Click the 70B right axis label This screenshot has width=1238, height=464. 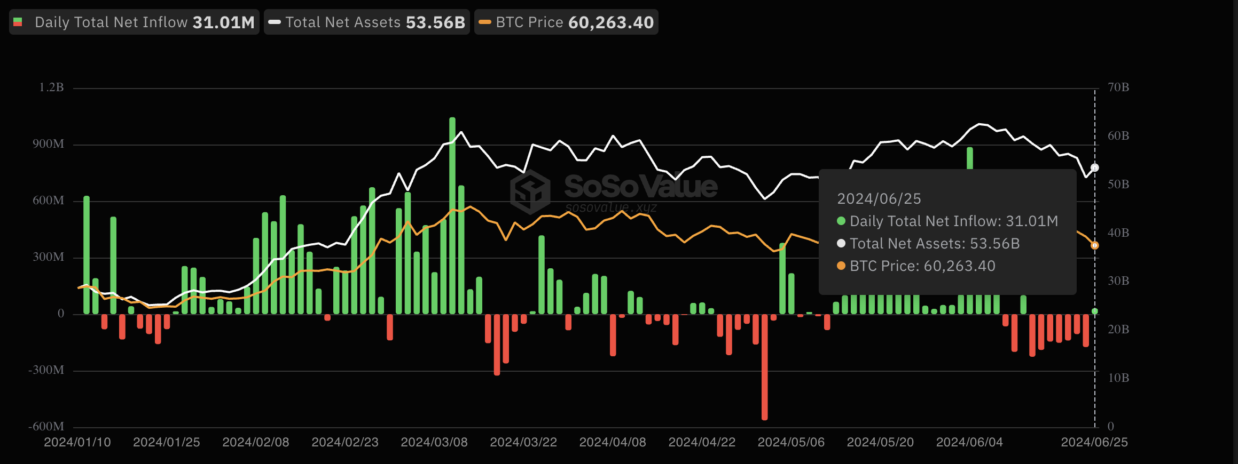(x=1118, y=87)
